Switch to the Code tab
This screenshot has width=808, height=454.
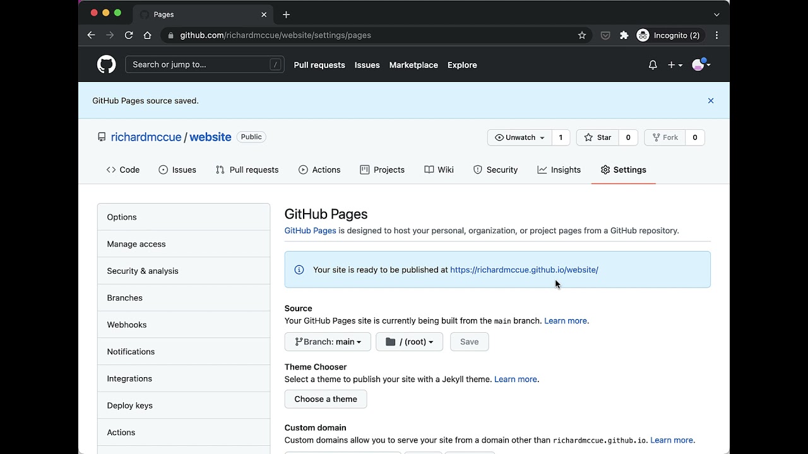[123, 170]
